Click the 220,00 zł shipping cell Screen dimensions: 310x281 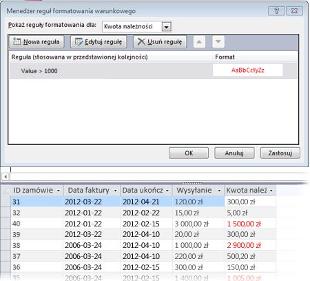[198, 256]
